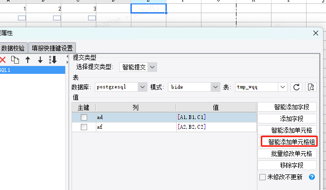Enable the 未修改不更新 checkbox
The height and width of the screenshot is (190, 326).
click(x=262, y=177)
